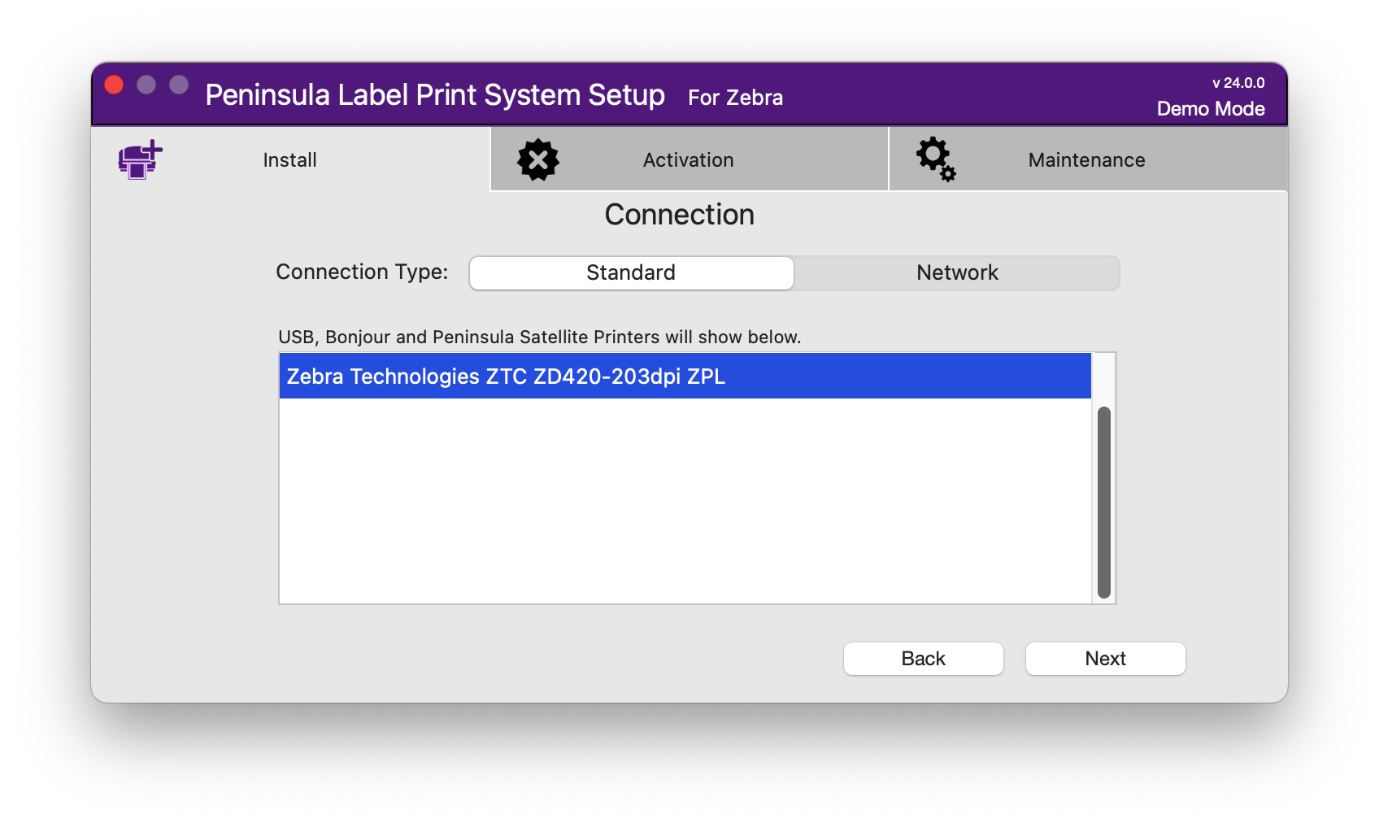This screenshot has width=1379, height=823.
Task: Click the Install printer-plus icon
Action: pyautogui.click(x=141, y=159)
